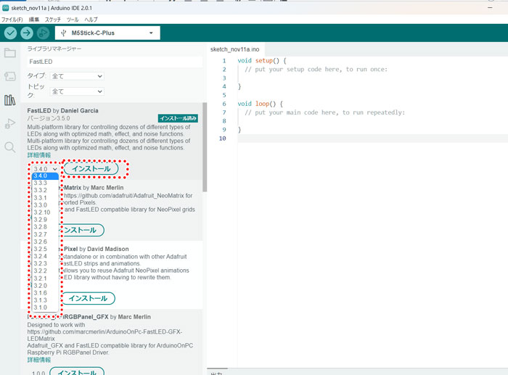This screenshot has width=508, height=375.
Task: Select version 3.3.3 in list
Action: 45,183
